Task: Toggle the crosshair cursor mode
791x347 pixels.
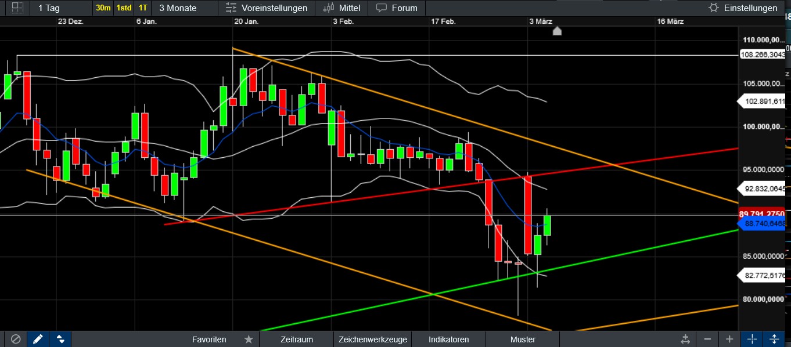Action: 752,339
